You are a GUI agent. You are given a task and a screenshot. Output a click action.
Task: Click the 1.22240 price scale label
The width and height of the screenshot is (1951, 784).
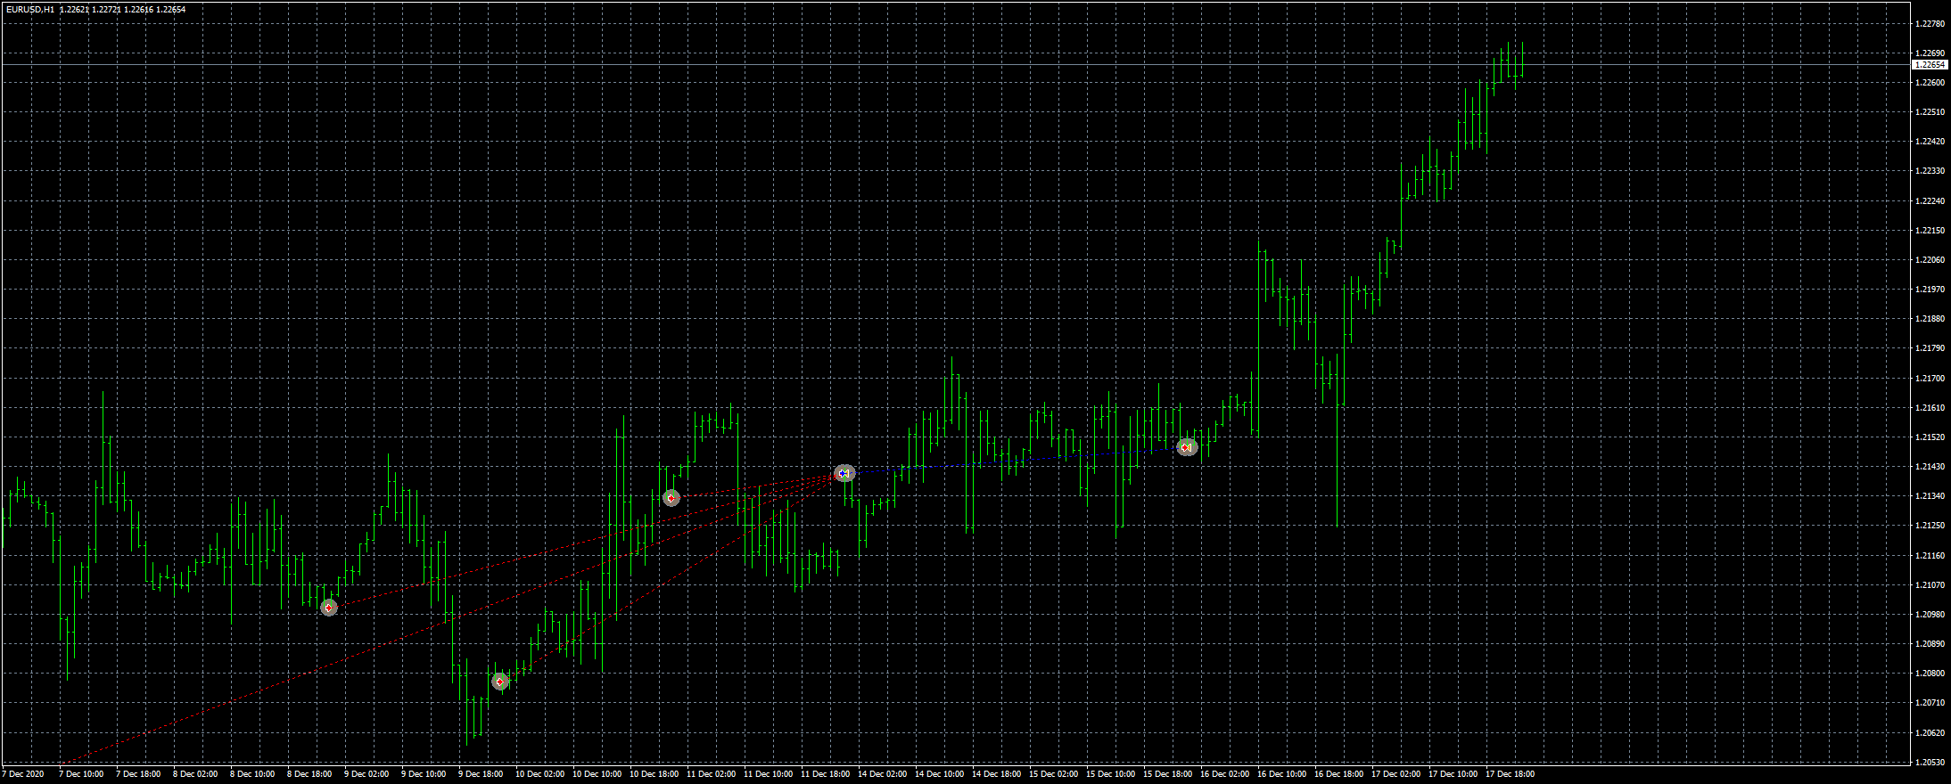(1929, 201)
